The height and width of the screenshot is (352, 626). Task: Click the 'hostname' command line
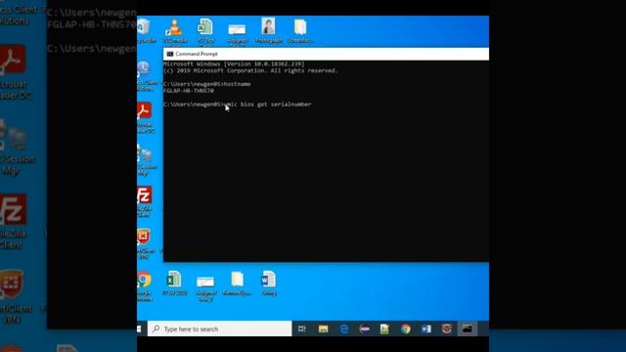(x=207, y=84)
